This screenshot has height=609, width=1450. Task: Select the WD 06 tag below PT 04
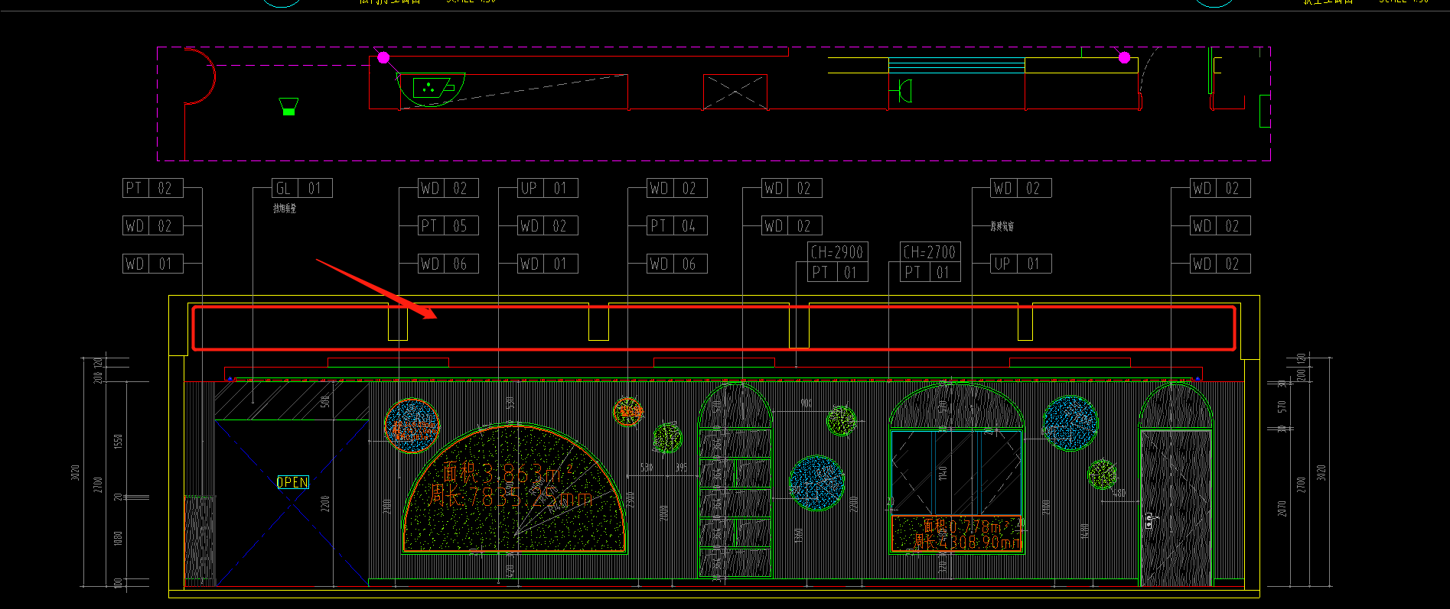pyautogui.click(x=677, y=264)
